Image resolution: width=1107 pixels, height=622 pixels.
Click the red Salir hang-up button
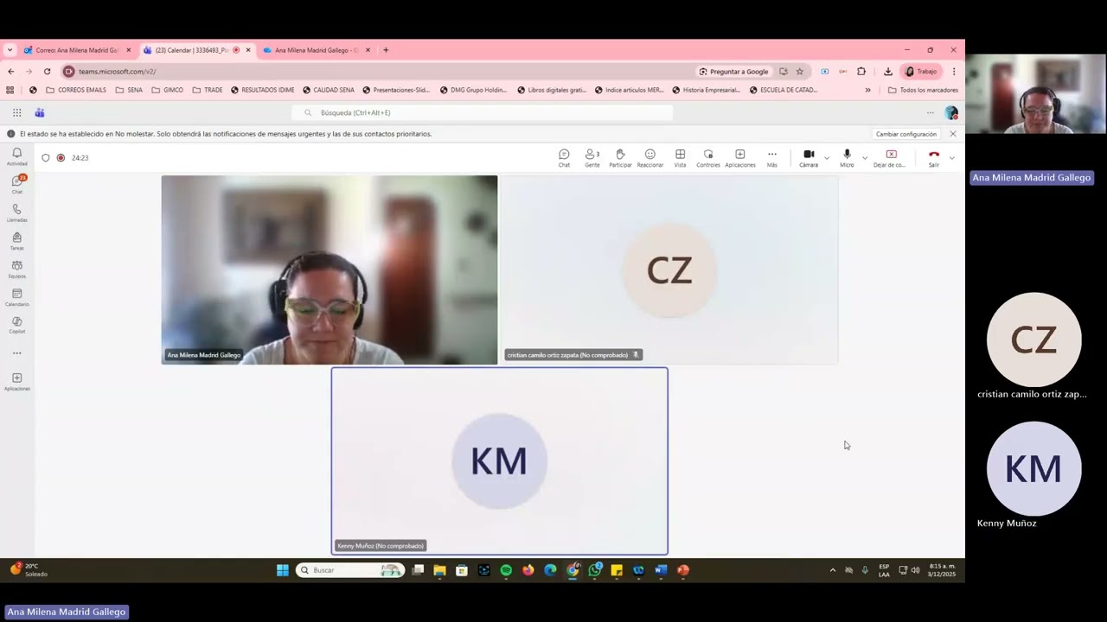[934, 158]
